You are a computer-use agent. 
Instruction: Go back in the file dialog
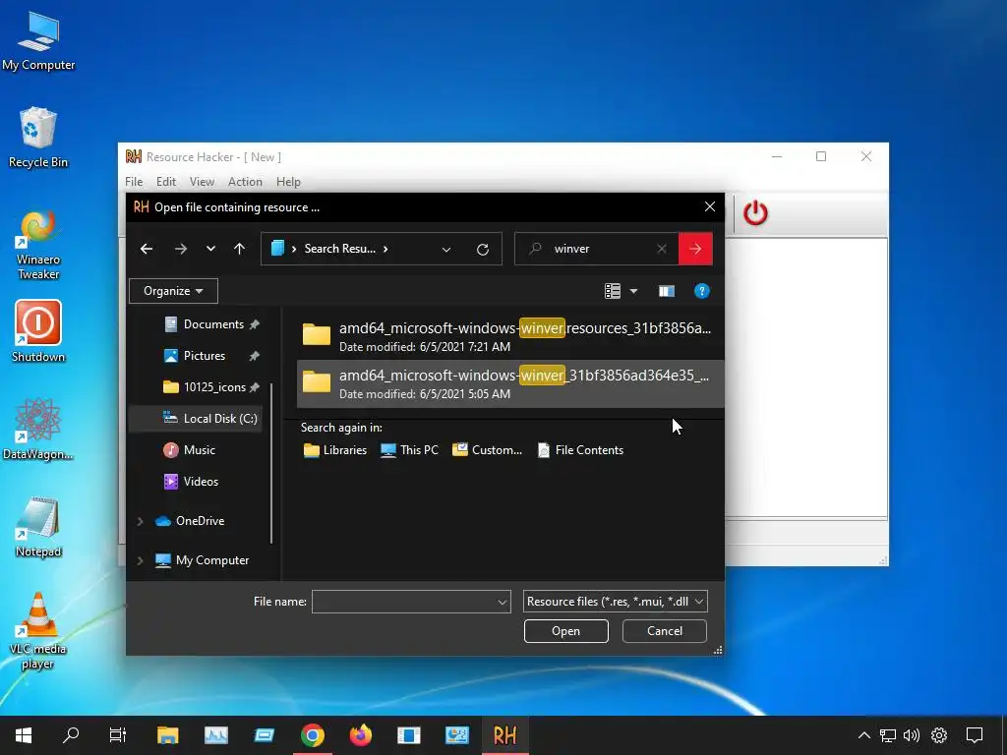[x=147, y=249]
